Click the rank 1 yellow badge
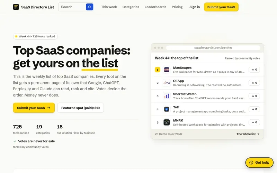The width and height of the screenshot is (277, 173). click(x=158, y=70)
